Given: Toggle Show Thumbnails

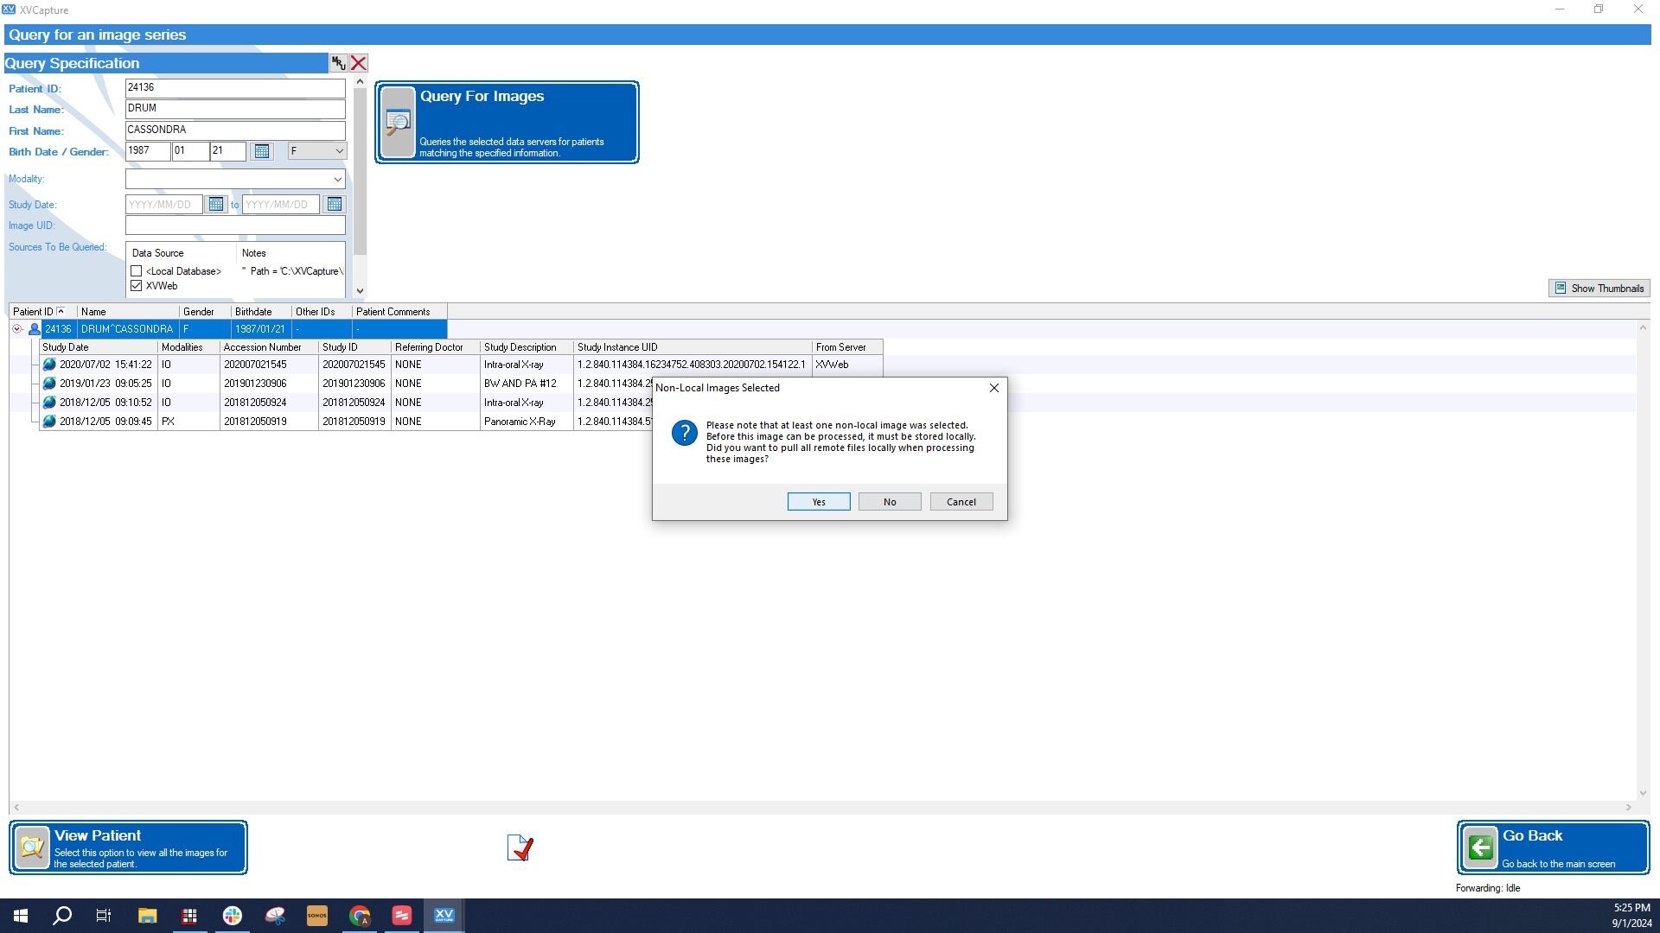Looking at the screenshot, I should (x=1599, y=289).
